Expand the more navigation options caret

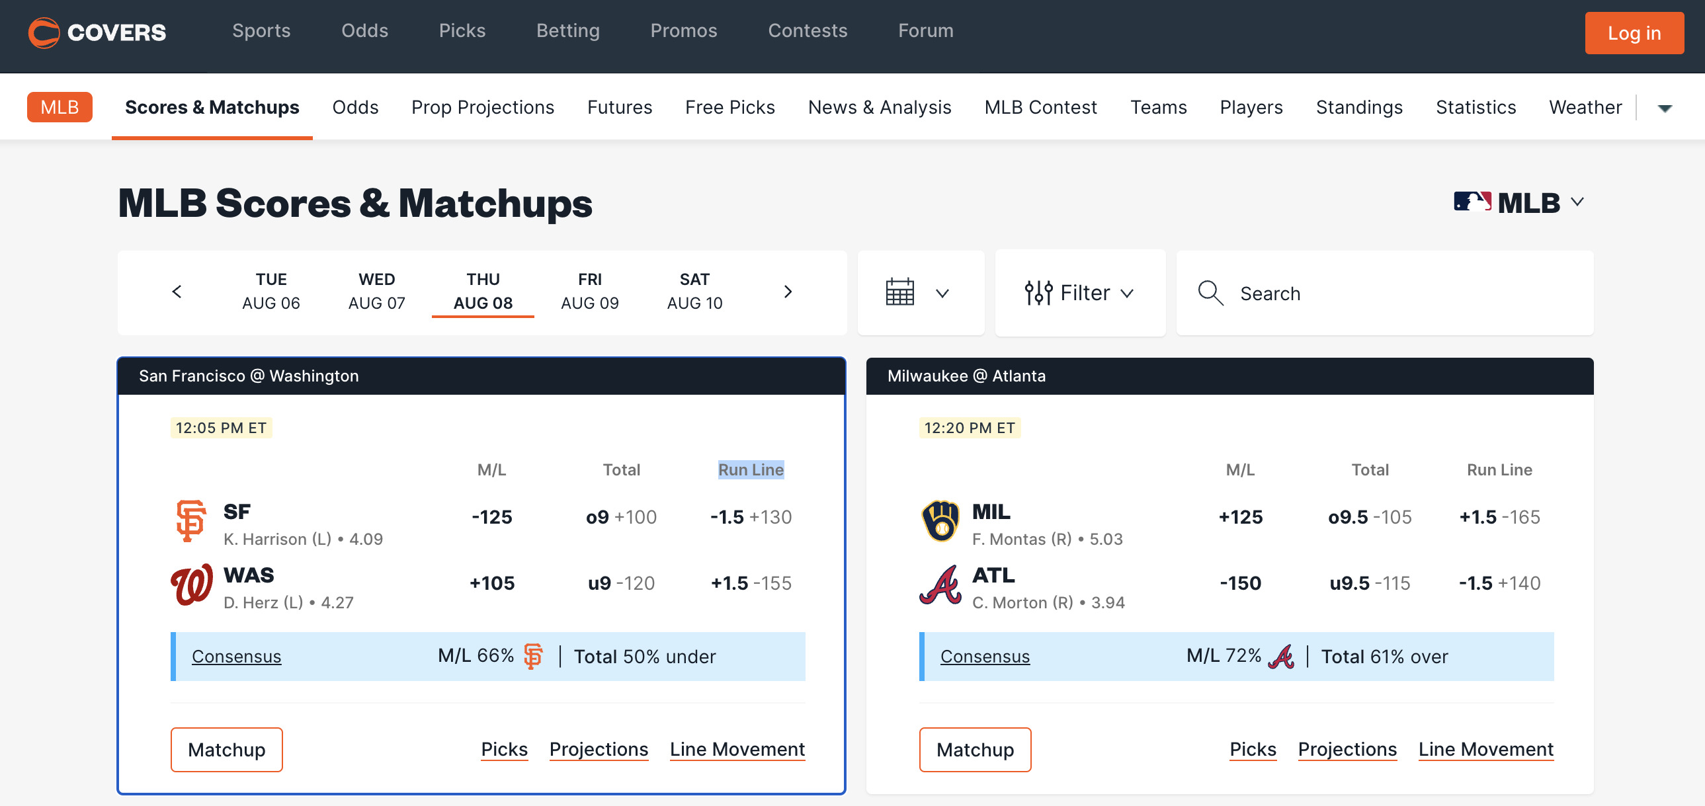point(1665,108)
